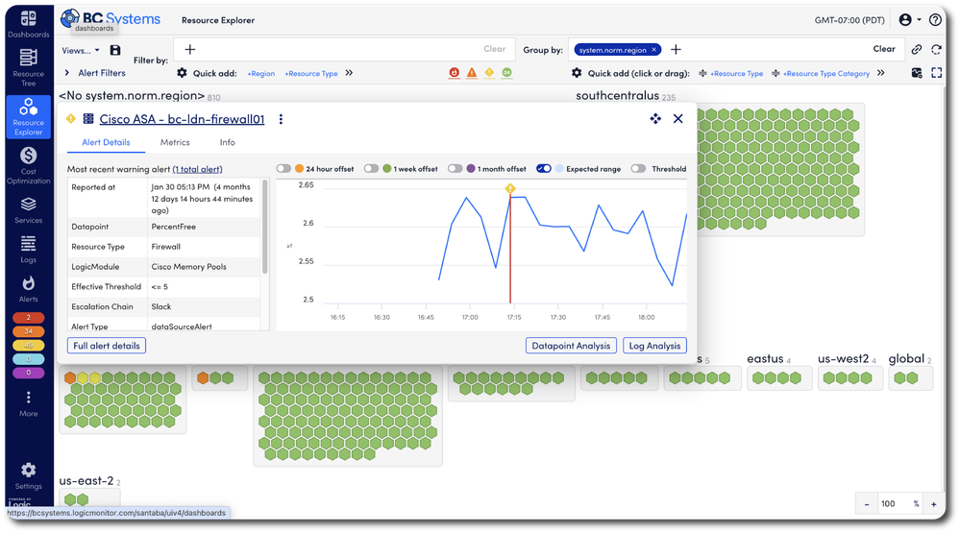Expand more Filter by quick add options
The height and width of the screenshot is (533, 960).
coord(349,73)
